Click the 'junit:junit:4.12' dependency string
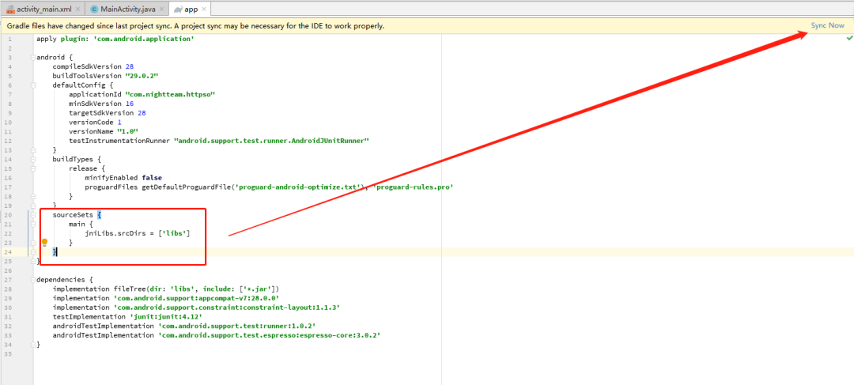Viewport: 854px width, 385px height. (x=165, y=316)
